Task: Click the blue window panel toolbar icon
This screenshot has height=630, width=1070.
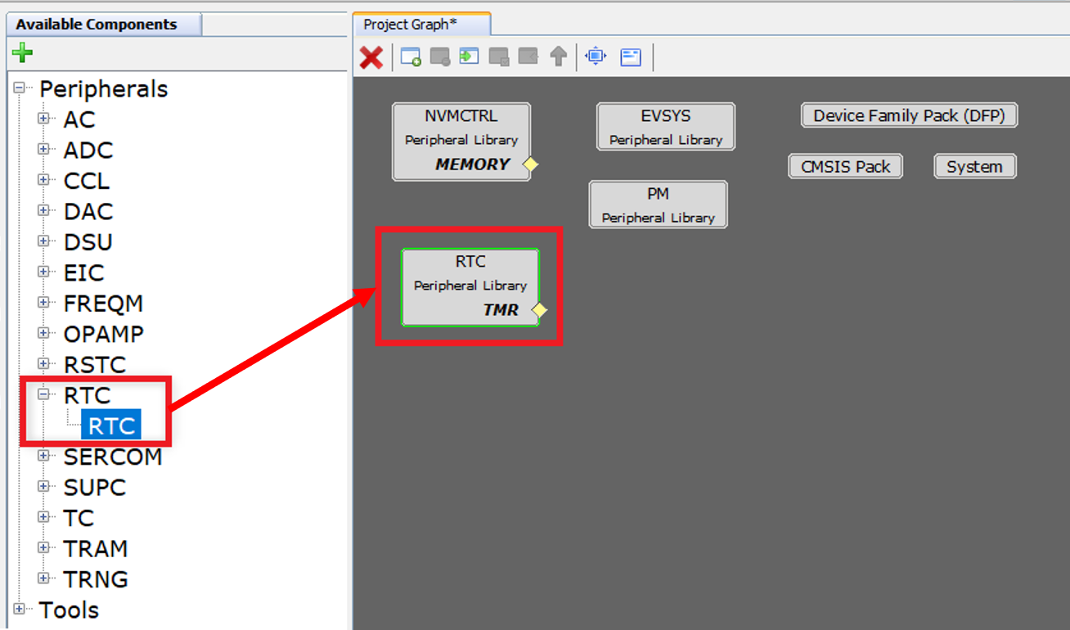Action: point(631,57)
